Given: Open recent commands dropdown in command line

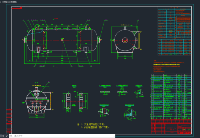Looking at the screenshot, I should pos(11,136).
